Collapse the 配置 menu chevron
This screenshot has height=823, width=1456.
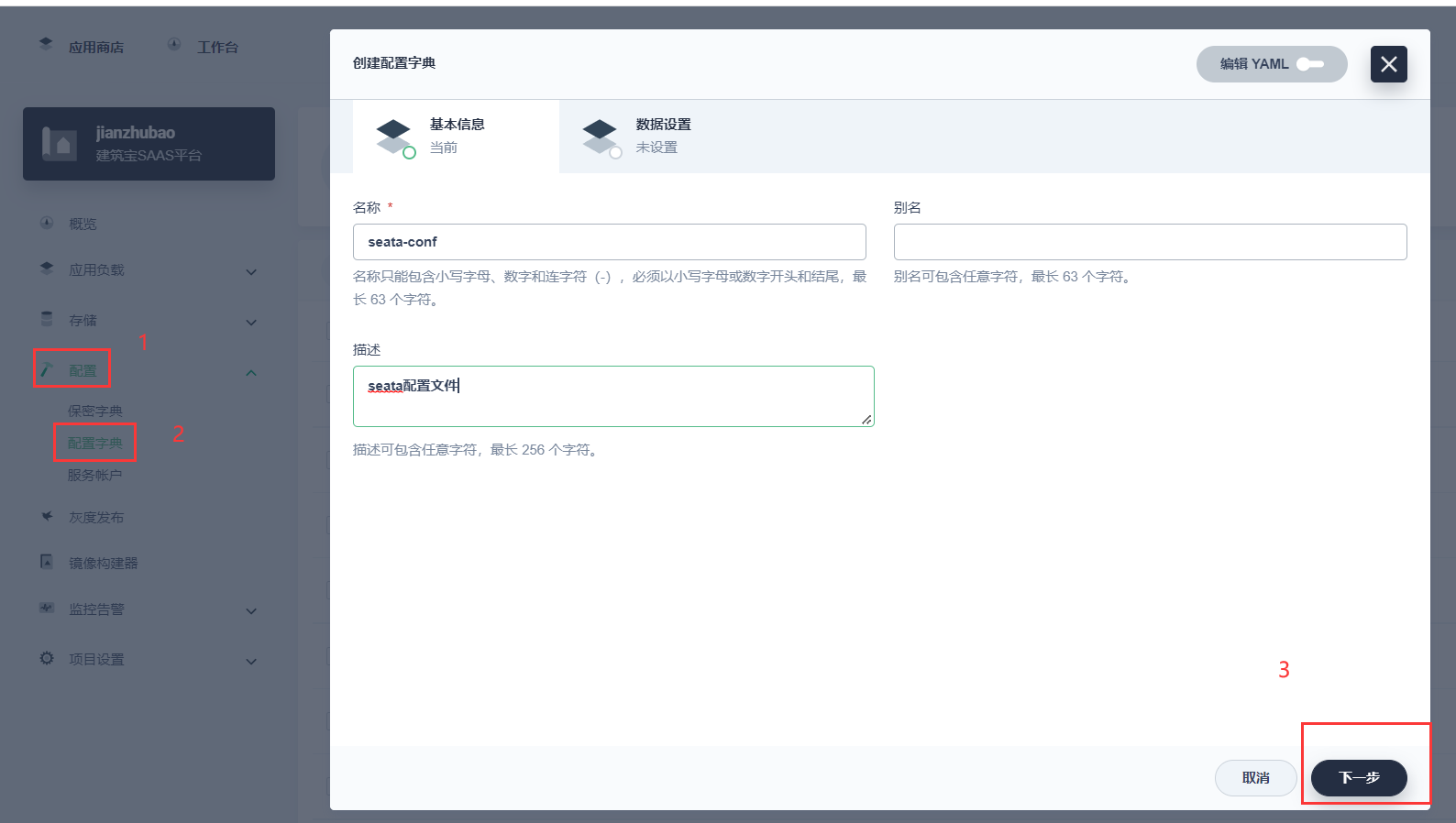pos(251,373)
